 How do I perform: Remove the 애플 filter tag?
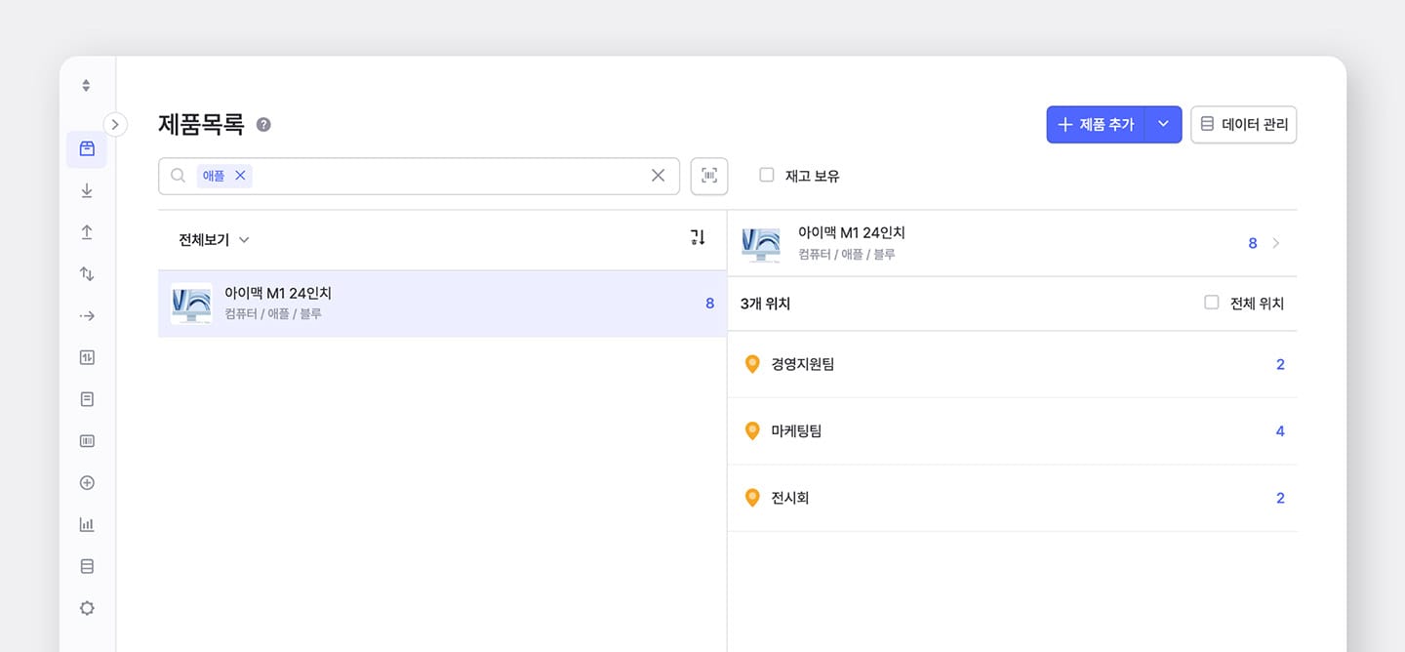[x=240, y=176]
